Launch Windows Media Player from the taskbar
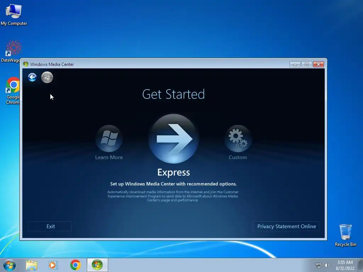The height and width of the screenshot is (272, 363). [53, 265]
